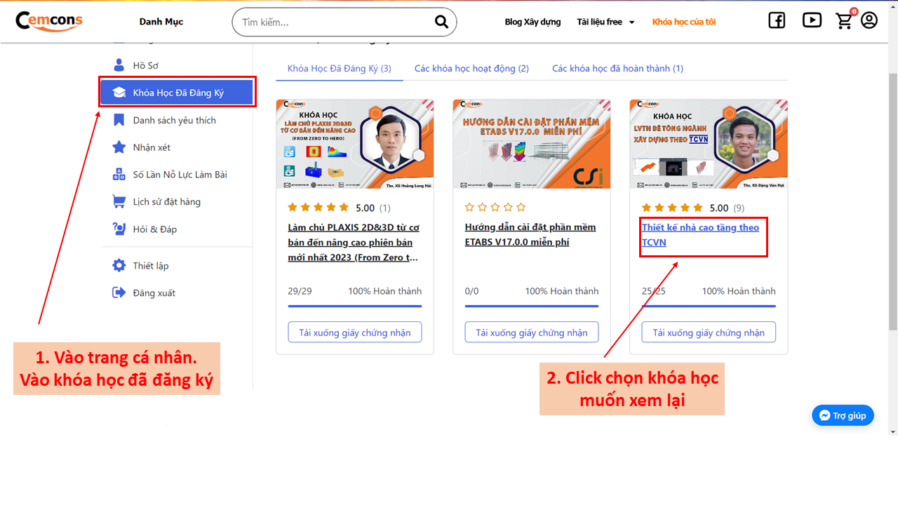Expand the Tài liệu free dropdown
Screen dimensions: 898x505
(x=605, y=22)
